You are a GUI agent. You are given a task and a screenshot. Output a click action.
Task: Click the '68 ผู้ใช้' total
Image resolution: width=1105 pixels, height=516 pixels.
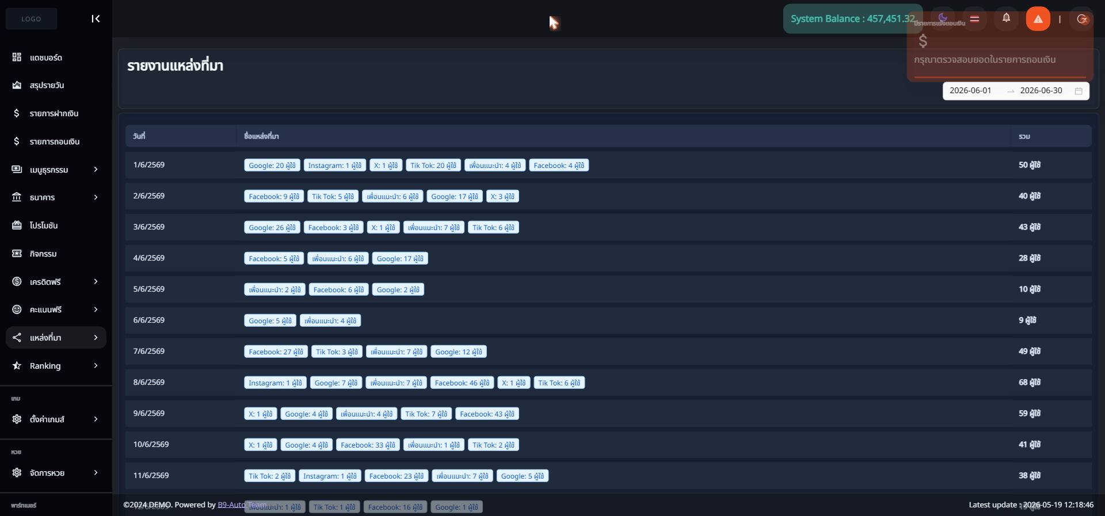(1030, 382)
